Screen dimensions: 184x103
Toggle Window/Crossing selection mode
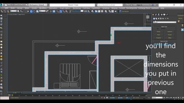click(28, 11)
